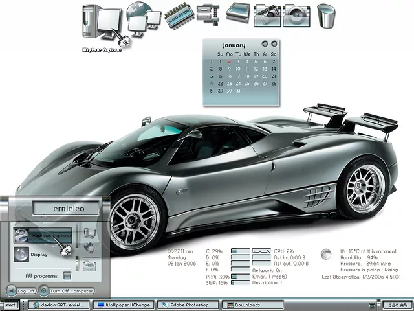Click Turn Off Computer button
Screen dimensions: 414x311
point(67,291)
